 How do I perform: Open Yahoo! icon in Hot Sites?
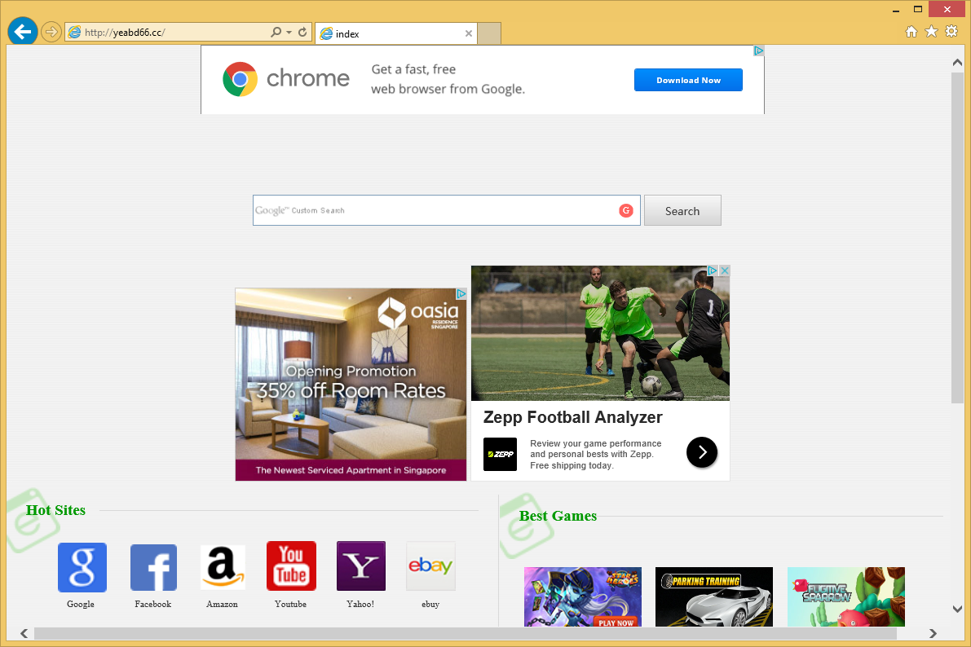coord(361,566)
